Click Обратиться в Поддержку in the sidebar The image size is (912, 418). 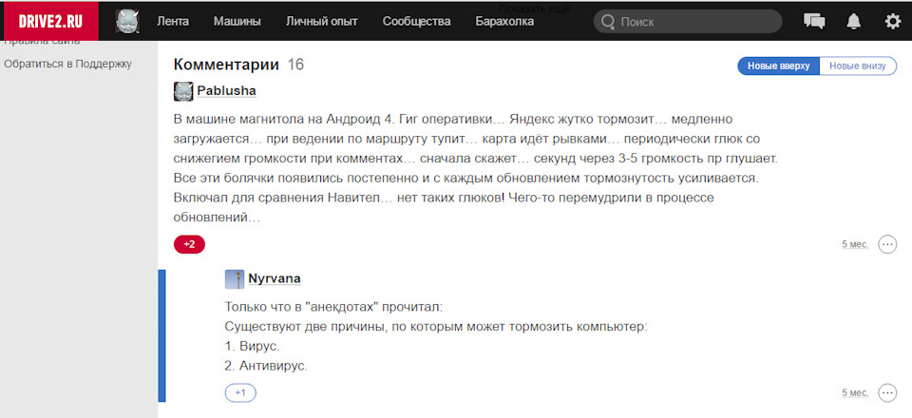tap(68, 64)
